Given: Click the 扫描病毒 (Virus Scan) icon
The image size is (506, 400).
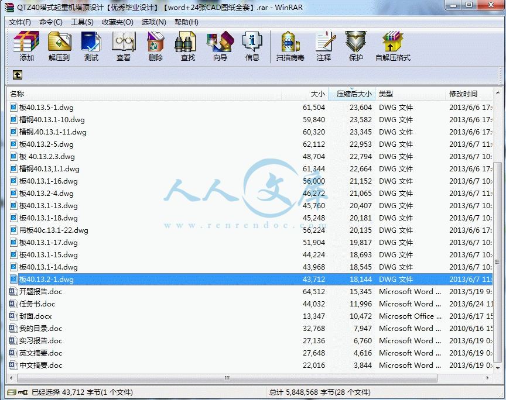Looking at the screenshot, I should tap(290, 42).
